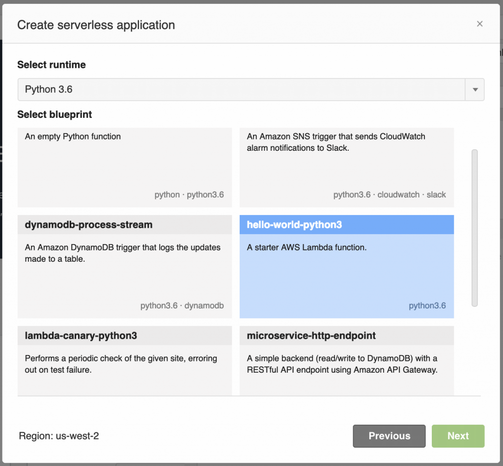Click the Region: us-west-2 label
This screenshot has height=466, width=503.
click(x=59, y=436)
